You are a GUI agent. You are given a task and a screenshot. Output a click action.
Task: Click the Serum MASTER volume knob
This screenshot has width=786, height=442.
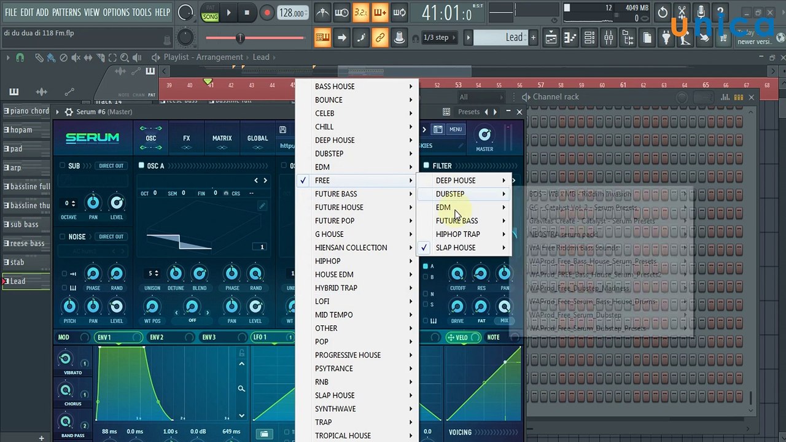484,135
